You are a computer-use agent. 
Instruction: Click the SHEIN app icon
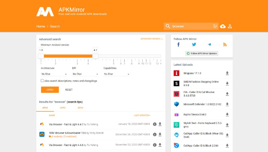177,83
